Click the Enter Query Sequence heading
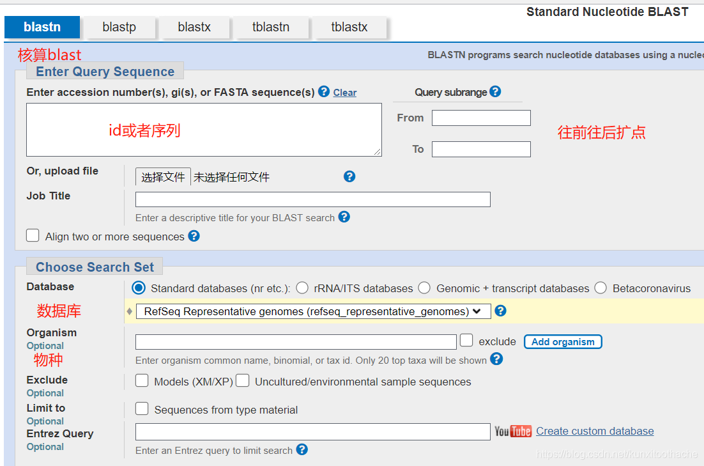 point(105,72)
